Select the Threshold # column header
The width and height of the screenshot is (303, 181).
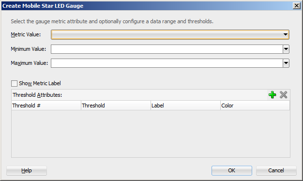pos(46,106)
